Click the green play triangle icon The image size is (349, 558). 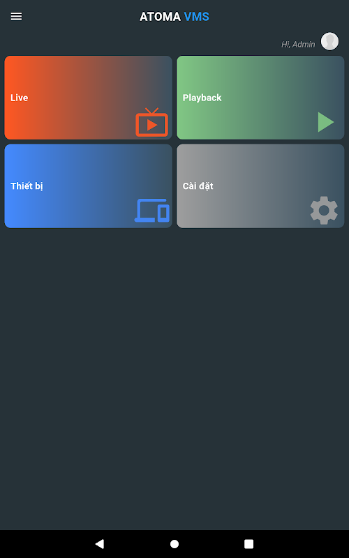326,122
